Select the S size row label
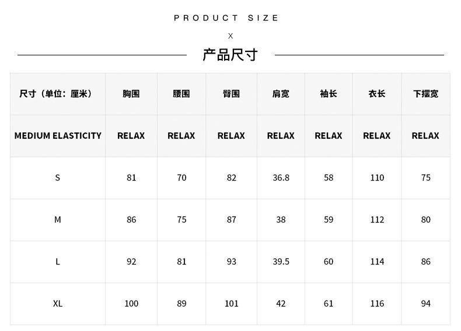 coord(58,178)
